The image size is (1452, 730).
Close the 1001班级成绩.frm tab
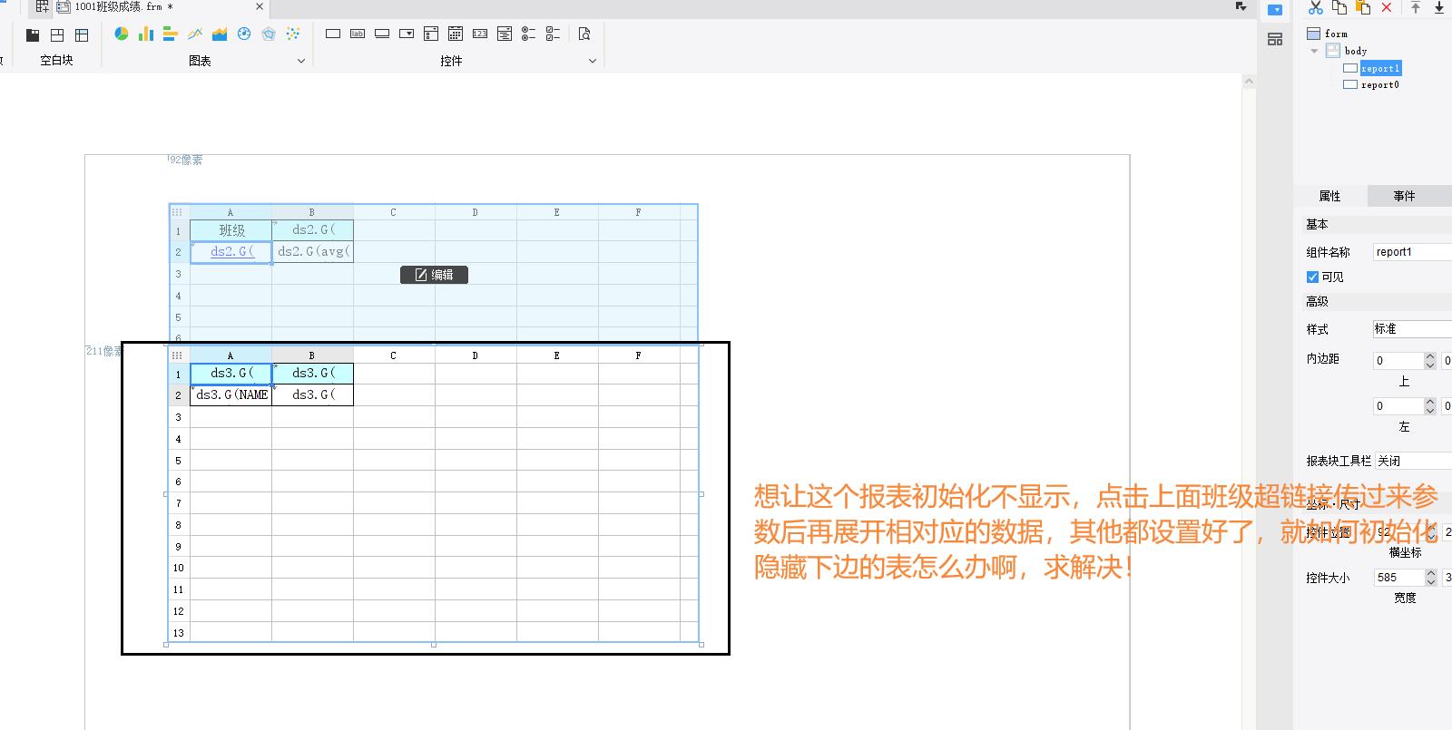click(260, 6)
